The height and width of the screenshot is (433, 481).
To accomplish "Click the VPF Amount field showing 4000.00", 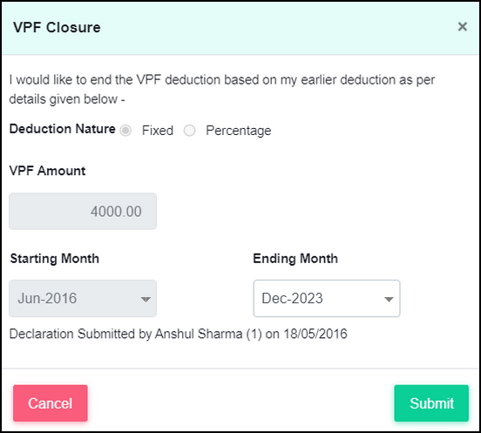I will pos(83,212).
